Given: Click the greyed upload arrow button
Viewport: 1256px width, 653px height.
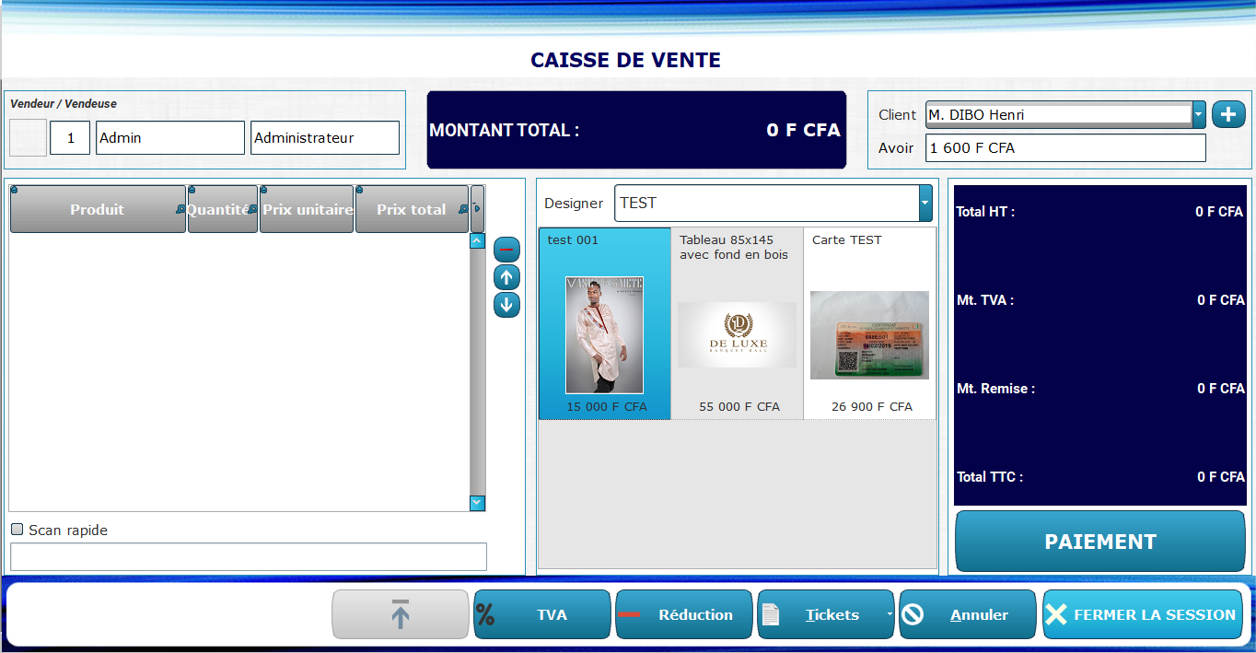Looking at the screenshot, I should [400, 614].
